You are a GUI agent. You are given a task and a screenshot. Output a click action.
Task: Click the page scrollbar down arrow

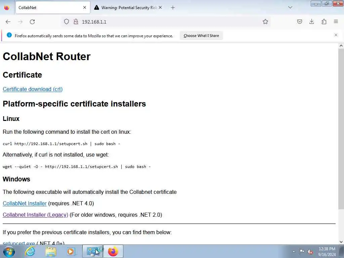click(x=341, y=242)
